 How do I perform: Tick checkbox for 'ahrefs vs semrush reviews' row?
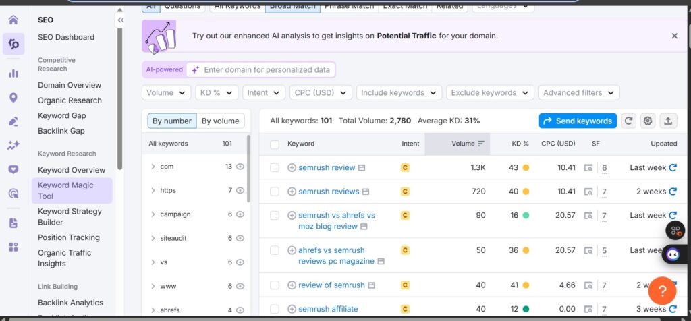coord(275,250)
